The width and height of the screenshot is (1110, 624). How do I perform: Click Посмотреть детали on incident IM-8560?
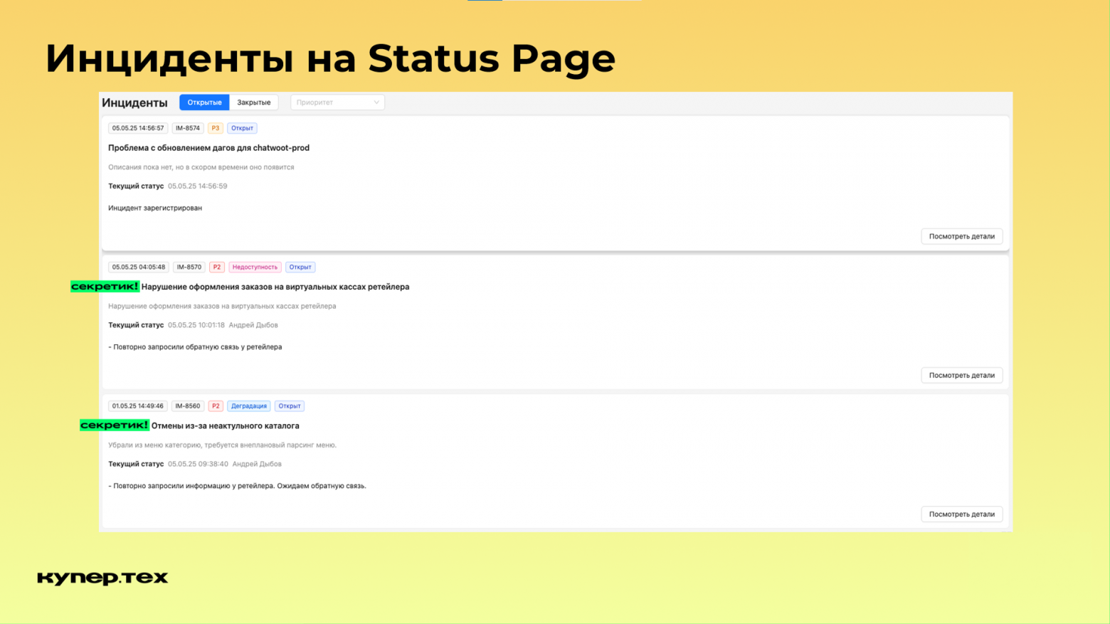tap(961, 514)
